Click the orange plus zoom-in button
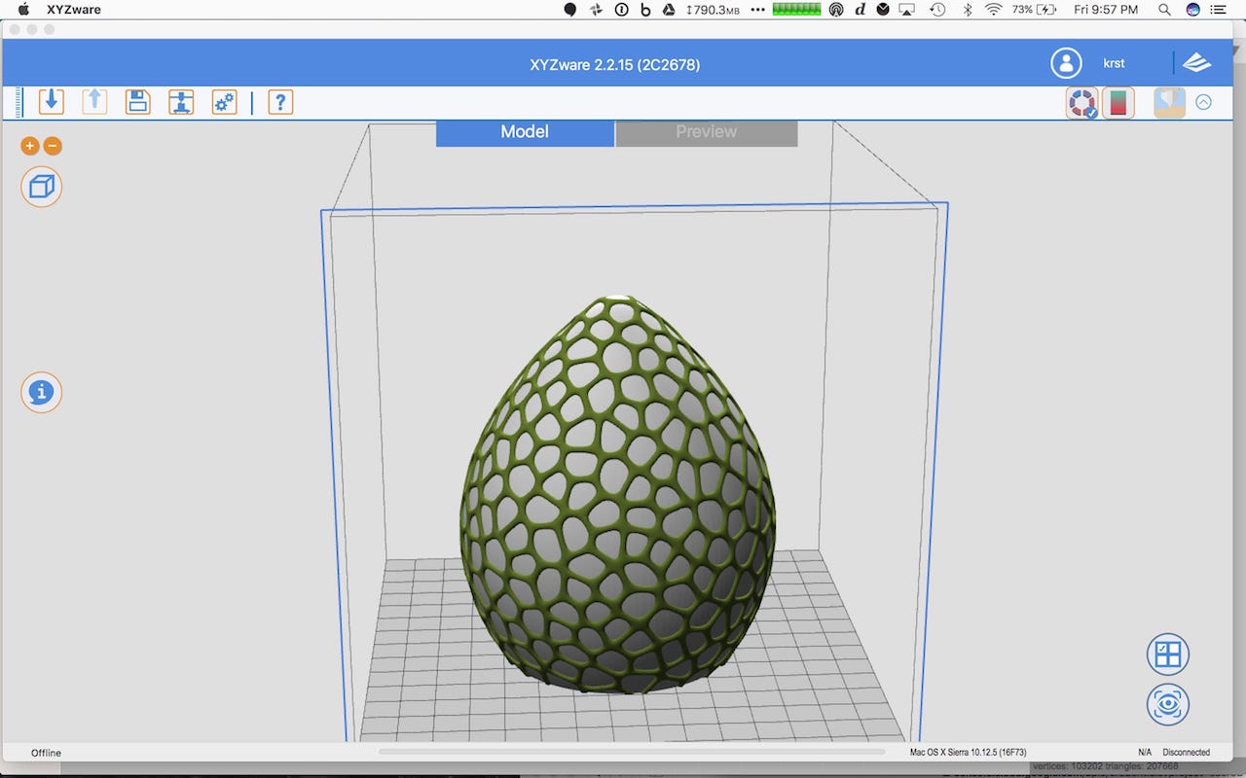This screenshot has width=1246, height=778. coord(30,146)
